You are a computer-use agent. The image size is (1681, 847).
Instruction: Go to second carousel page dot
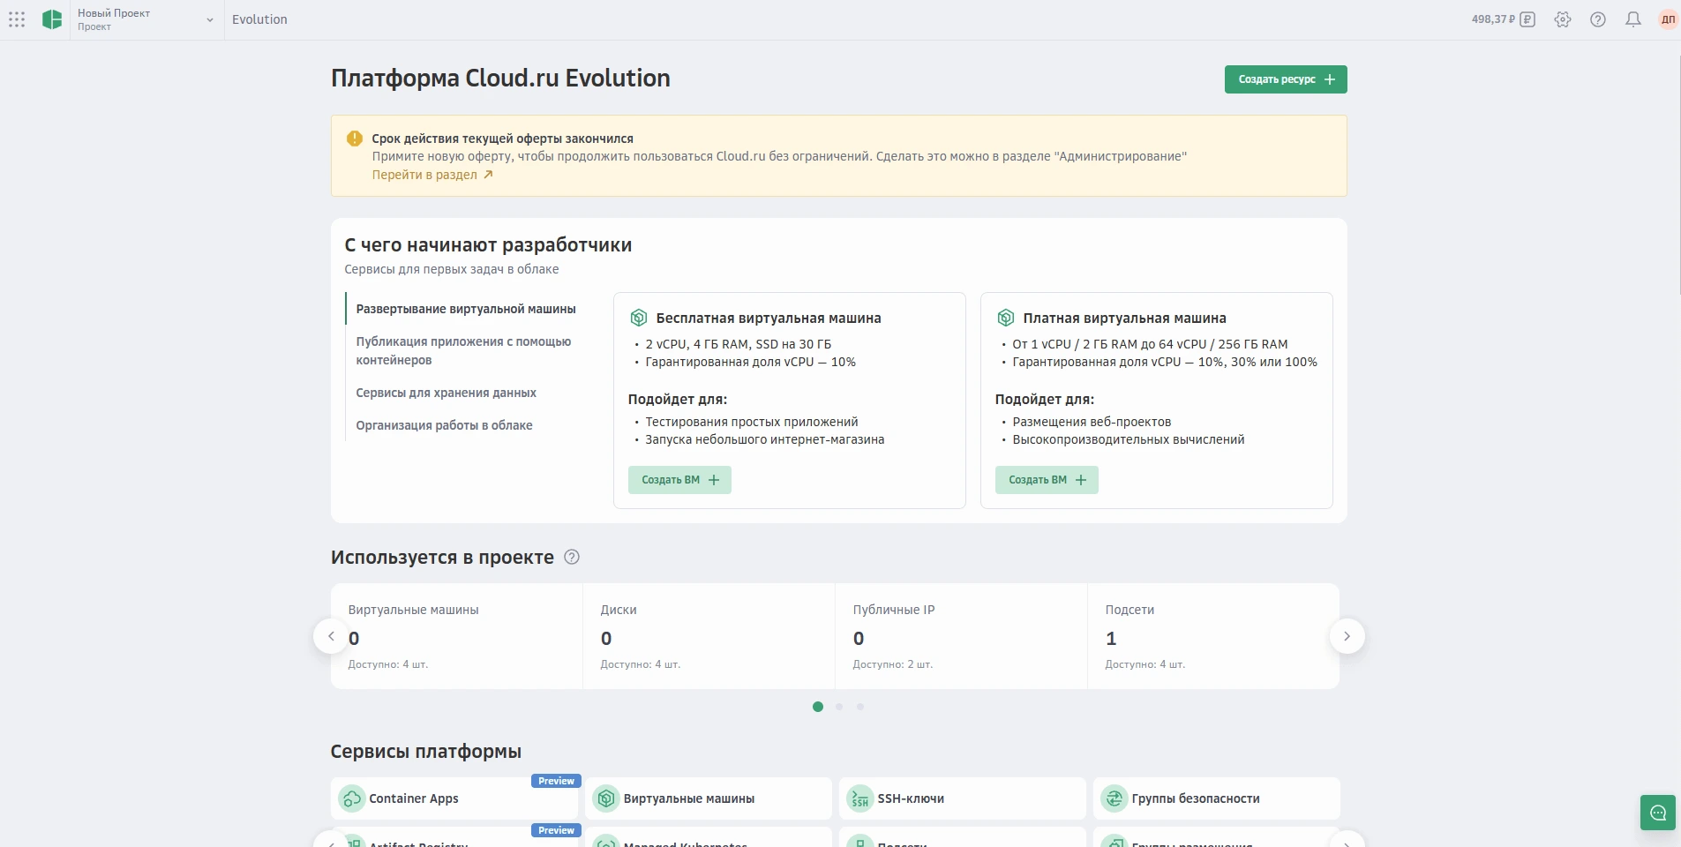tap(839, 707)
